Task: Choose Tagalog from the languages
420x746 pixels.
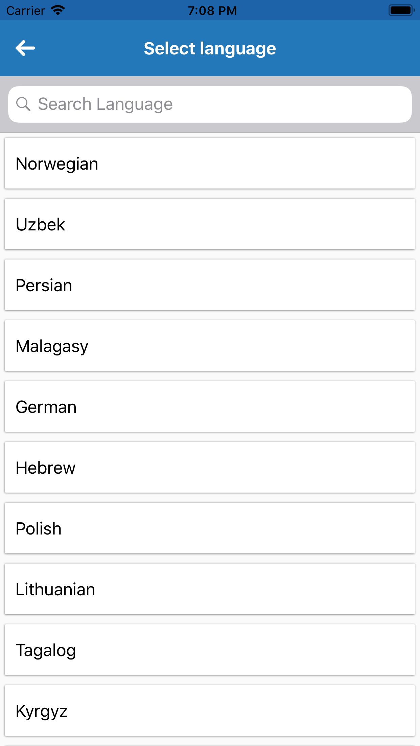Action: click(210, 650)
